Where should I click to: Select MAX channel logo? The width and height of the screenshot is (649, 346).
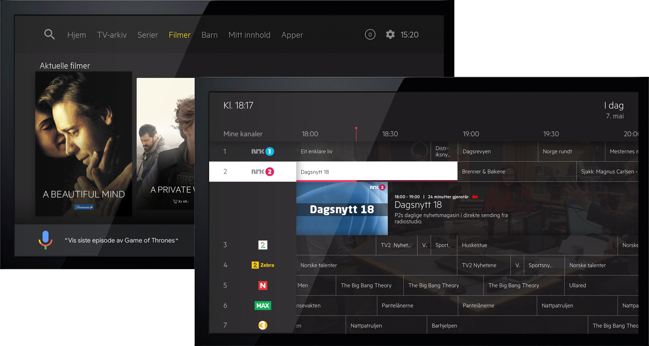click(x=263, y=305)
